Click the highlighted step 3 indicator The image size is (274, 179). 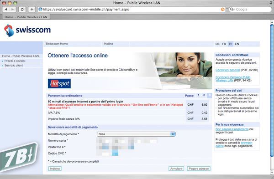[x=209, y=95]
